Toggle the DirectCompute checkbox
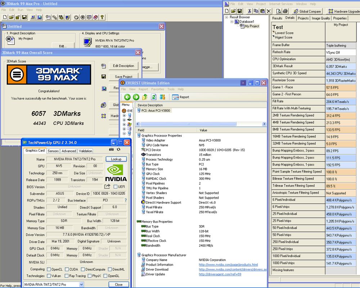 point(83,269)
